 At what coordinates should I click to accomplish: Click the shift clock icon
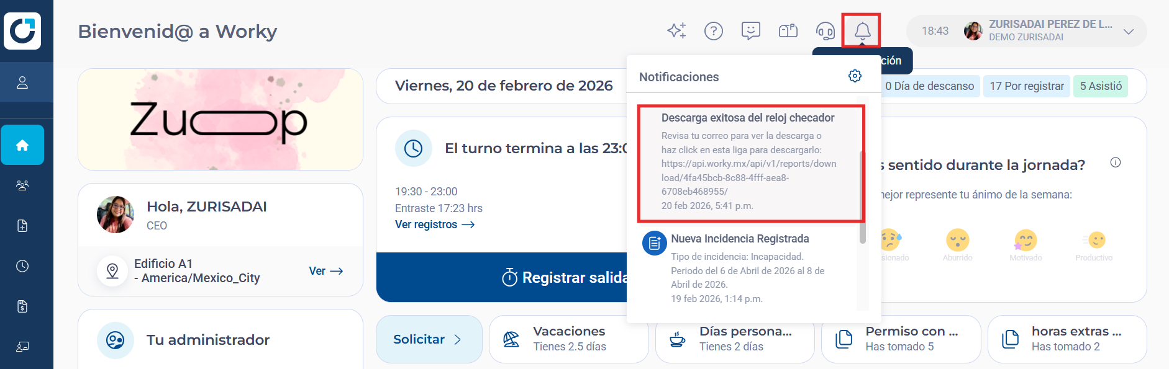pyautogui.click(x=413, y=148)
